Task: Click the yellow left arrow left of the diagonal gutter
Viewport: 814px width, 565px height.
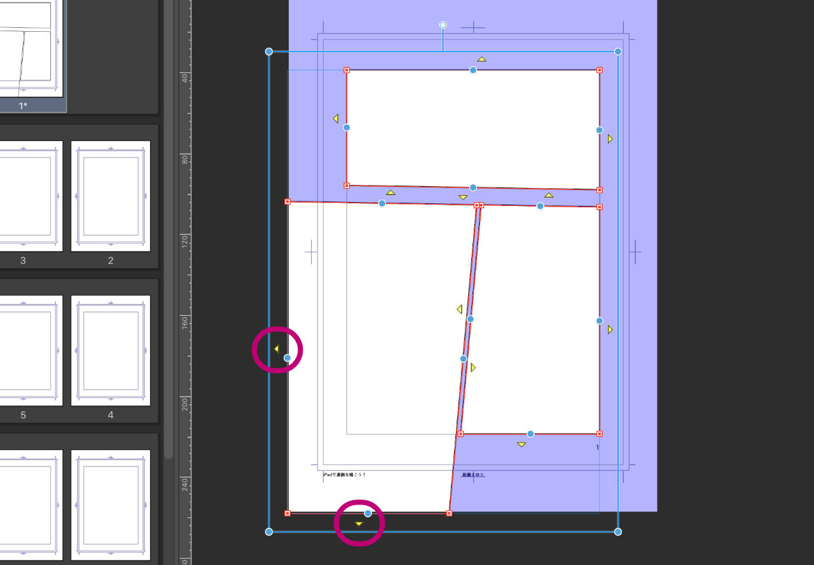Action: click(x=459, y=310)
